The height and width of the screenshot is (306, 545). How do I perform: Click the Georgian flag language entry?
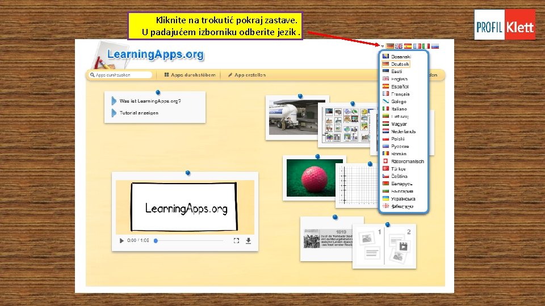coord(398,206)
